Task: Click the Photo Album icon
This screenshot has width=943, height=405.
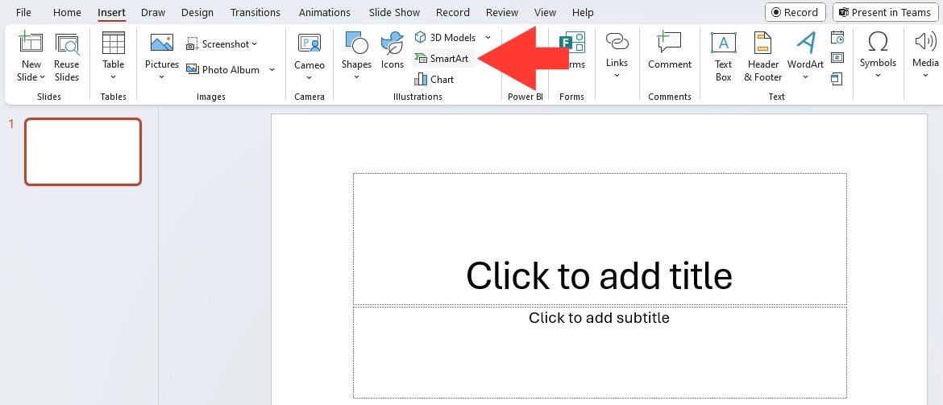Action: click(193, 70)
